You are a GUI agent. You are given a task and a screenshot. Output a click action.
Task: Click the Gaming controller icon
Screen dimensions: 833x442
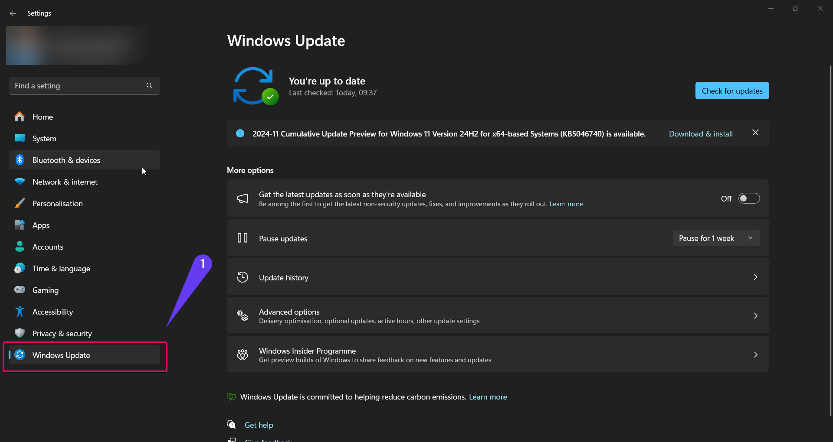click(20, 289)
